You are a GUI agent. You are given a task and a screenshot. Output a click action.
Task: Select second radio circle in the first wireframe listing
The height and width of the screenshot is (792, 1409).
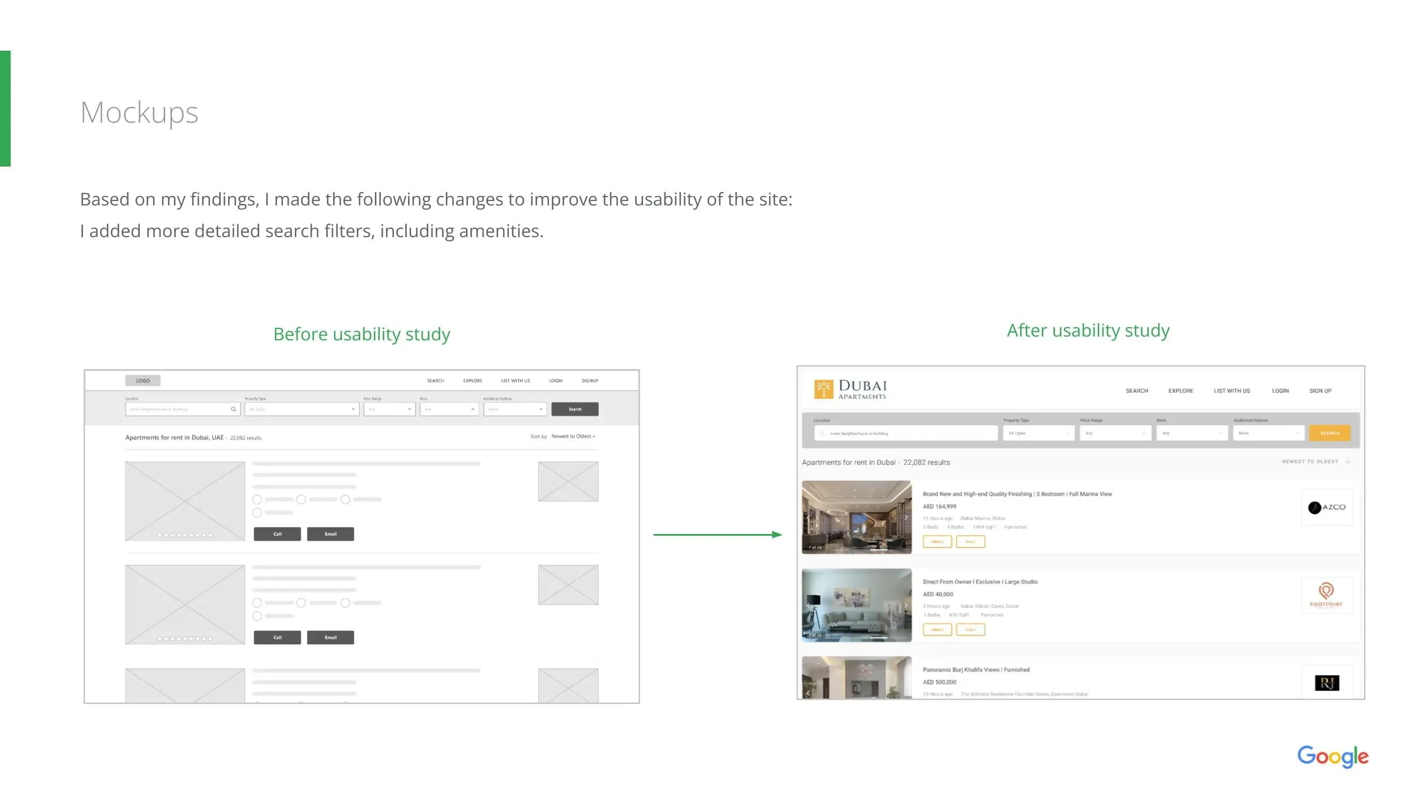pyautogui.click(x=301, y=499)
